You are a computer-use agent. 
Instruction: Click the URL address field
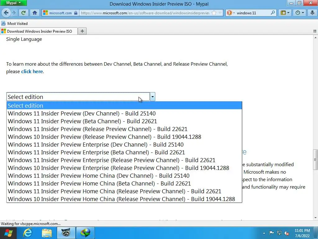point(145,13)
